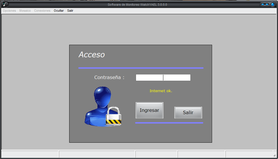
Task: Click the first small blue pill title button
Action: 263,4
